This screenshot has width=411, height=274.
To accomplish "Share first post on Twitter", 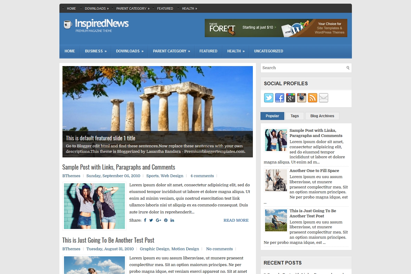I will 151,220.
